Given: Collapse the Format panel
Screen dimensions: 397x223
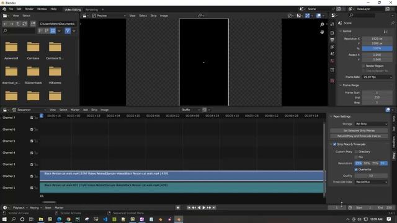Looking at the screenshot, I should (x=341, y=31).
